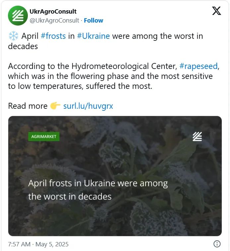Open the UkrAgroConsult display name
The image size is (230, 251).
(x=53, y=12)
